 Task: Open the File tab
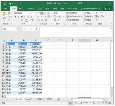tap(5, 8)
